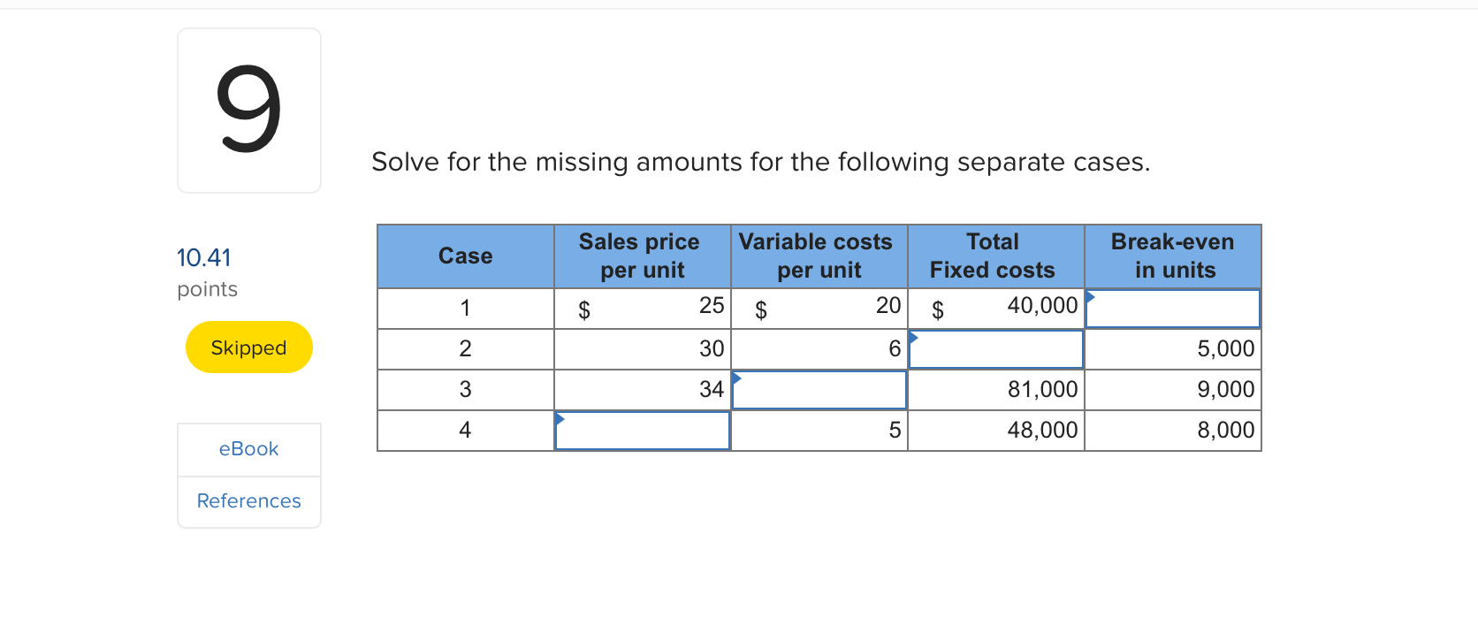The height and width of the screenshot is (626, 1478).
Task: Open the References resource
Action: pos(248,500)
